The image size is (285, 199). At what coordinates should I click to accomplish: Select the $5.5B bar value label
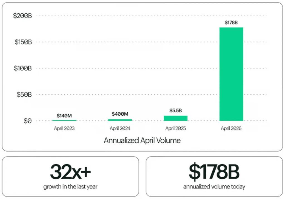[x=176, y=111]
